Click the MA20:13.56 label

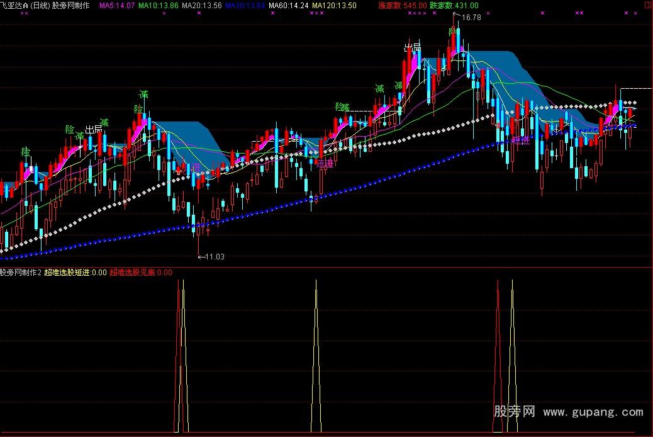pyautogui.click(x=201, y=5)
